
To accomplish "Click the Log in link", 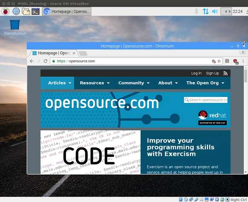I will click(x=196, y=73).
